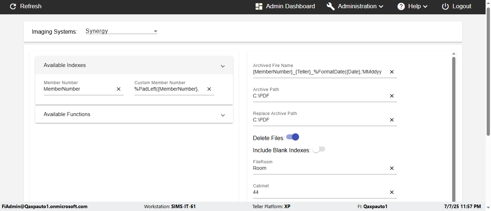Clear the Member Number field

[x=119, y=89]
